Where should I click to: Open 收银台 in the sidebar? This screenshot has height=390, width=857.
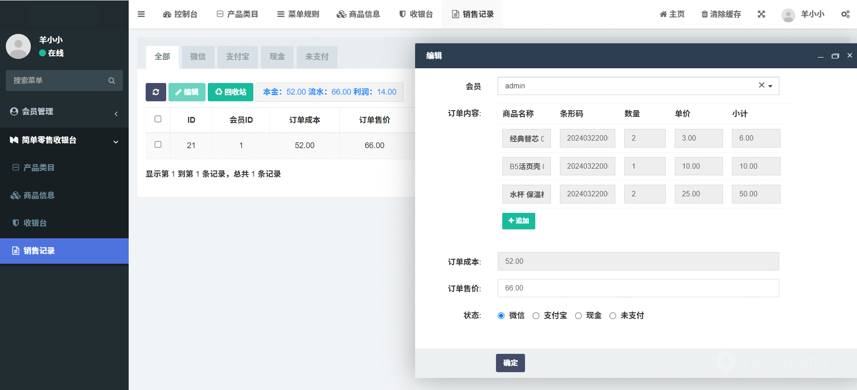tap(64, 223)
